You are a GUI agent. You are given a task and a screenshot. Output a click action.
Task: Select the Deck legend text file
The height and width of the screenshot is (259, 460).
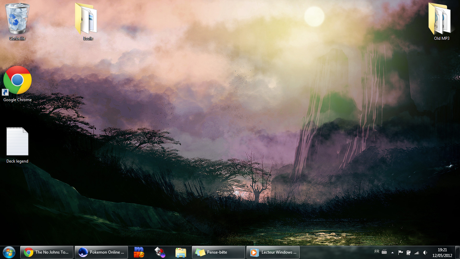pyautogui.click(x=18, y=142)
